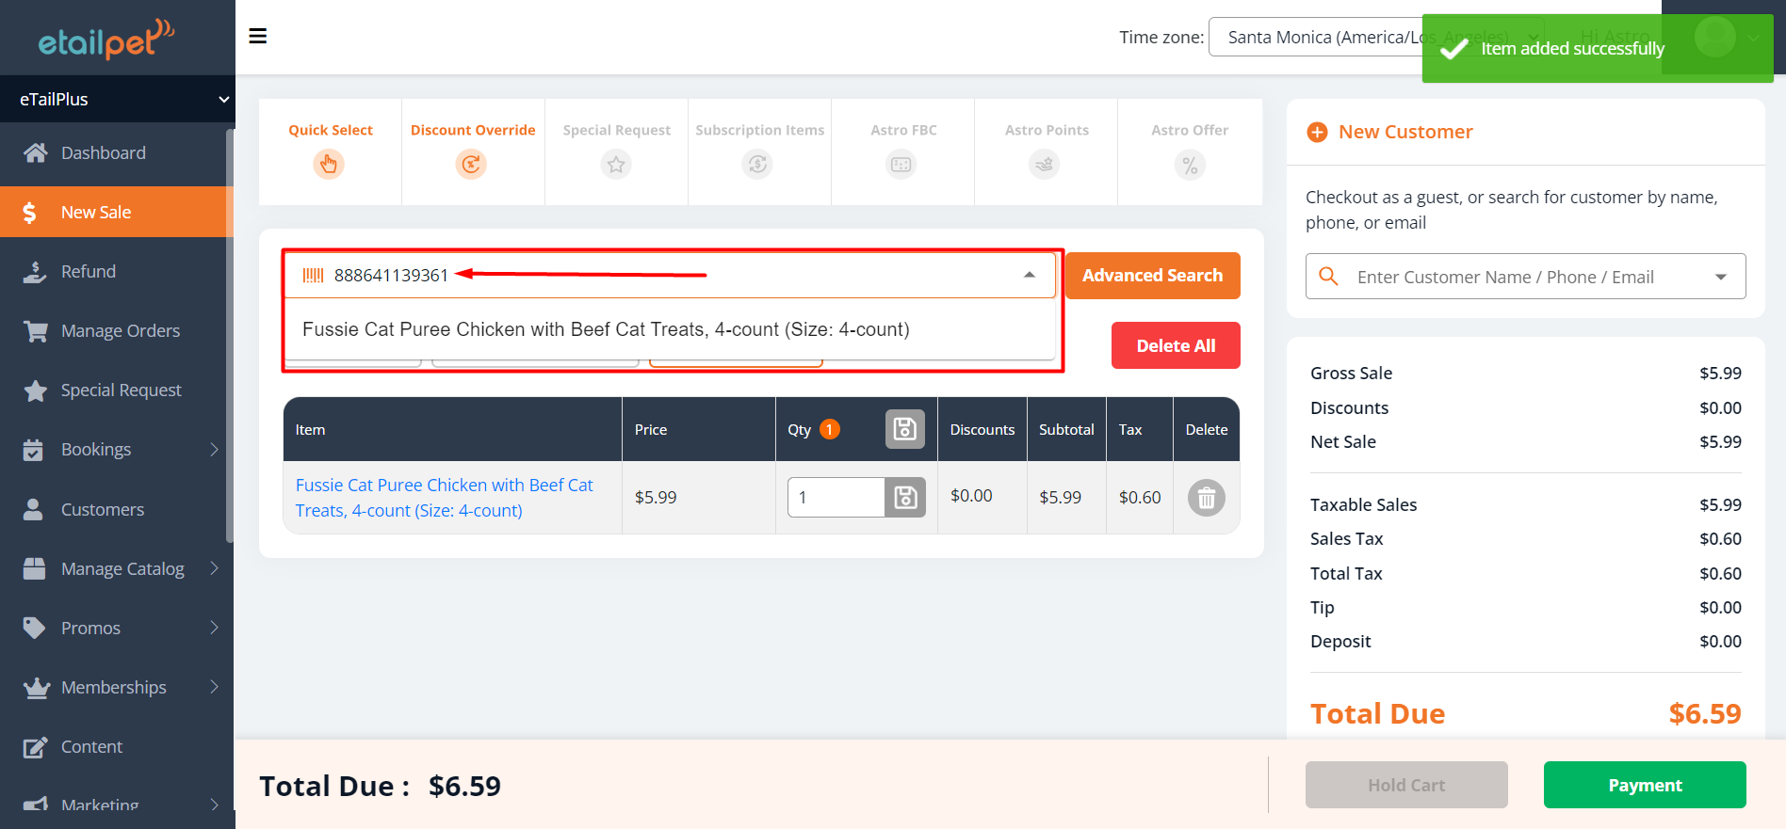Click the Delete All button

(x=1175, y=345)
